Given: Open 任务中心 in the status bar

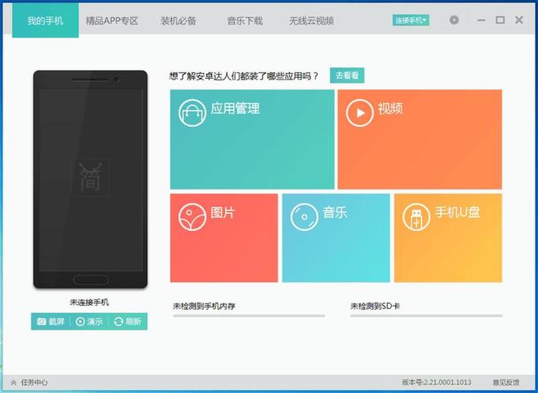Looking at the screenshot, I should pyautogui.click(x=34, y=382).
